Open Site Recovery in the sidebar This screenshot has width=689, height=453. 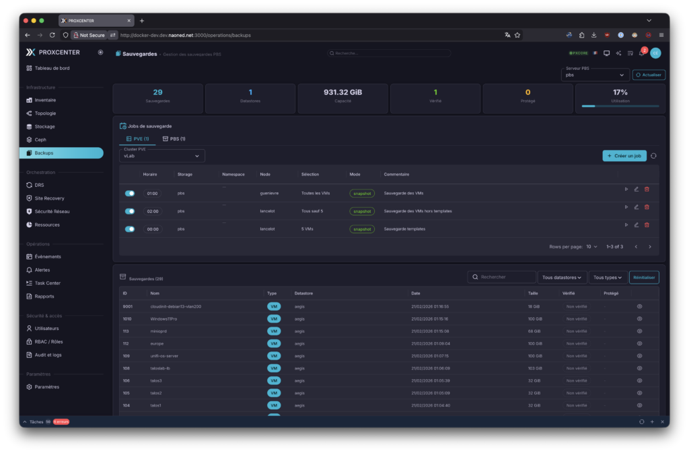pos(49,198)
